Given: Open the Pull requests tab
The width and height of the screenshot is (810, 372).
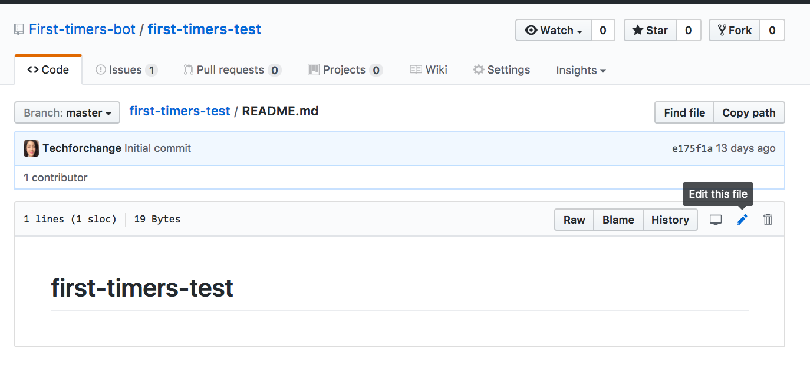Looking at the screenshot, I should tap(232, 69).
